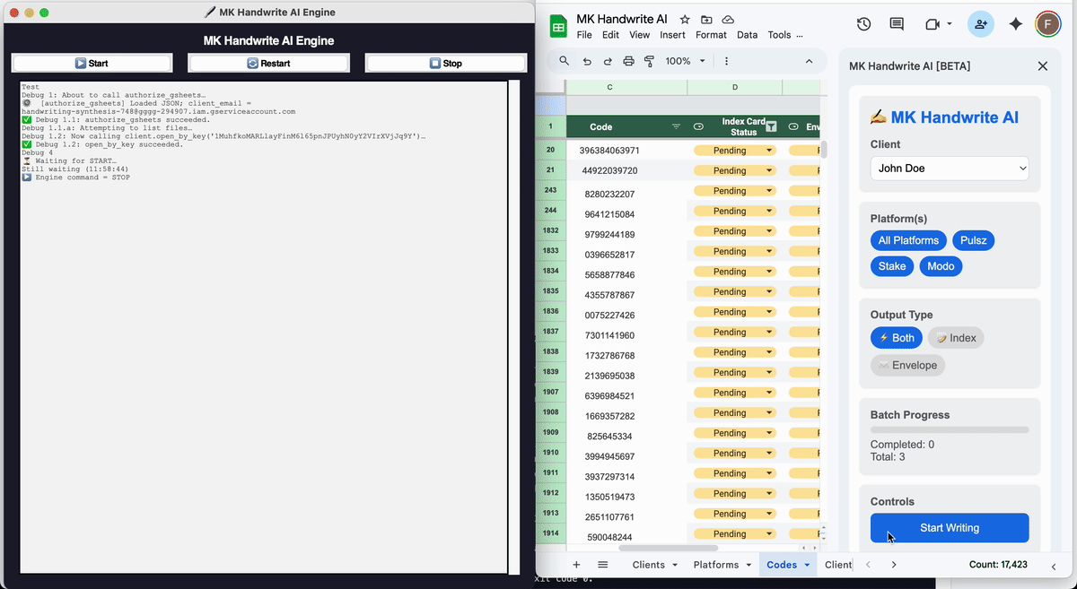
Task: Open the John Doe client dropdown
Action: [949, 169]
